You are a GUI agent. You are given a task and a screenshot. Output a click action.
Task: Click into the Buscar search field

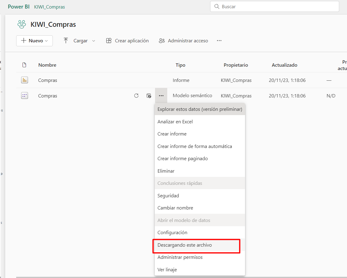tap(274, 6)
